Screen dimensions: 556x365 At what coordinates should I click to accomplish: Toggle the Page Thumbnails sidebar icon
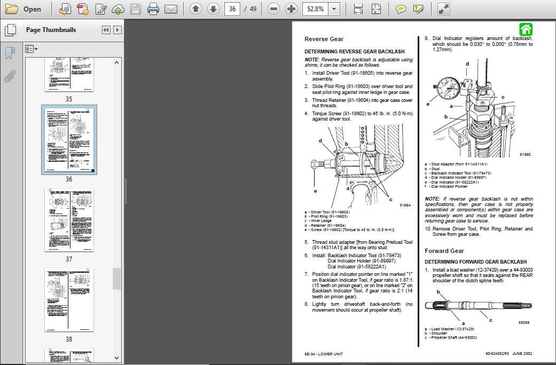[x=10, y=30]
